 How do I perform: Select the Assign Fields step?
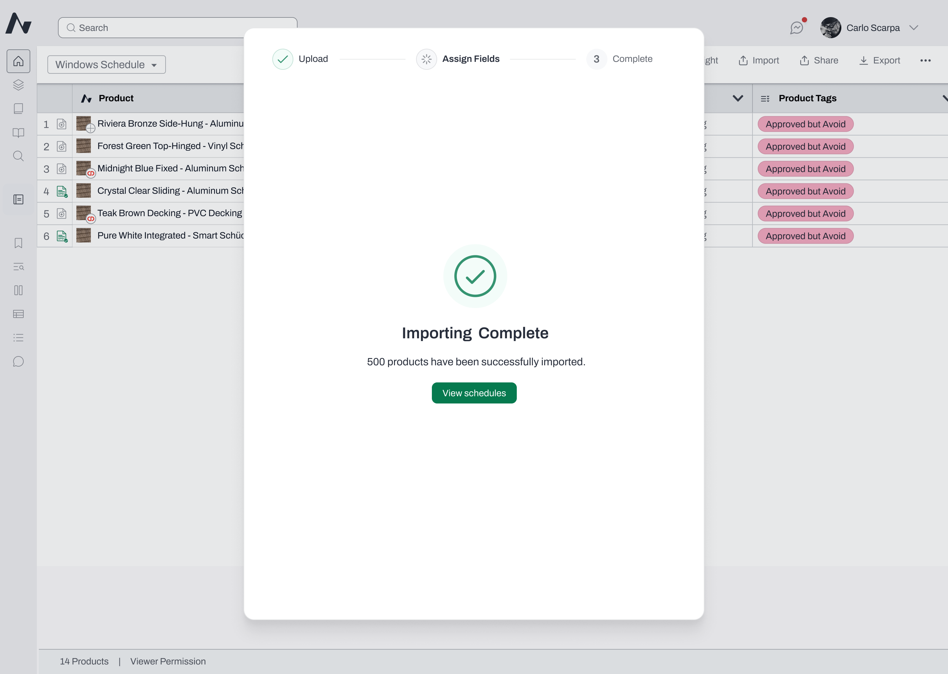[x=458, y=59]
